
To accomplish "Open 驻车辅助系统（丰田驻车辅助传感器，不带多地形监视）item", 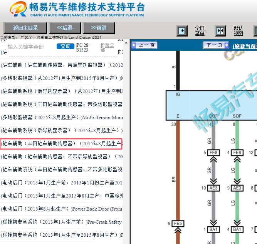I will click(x=62, y=169).
